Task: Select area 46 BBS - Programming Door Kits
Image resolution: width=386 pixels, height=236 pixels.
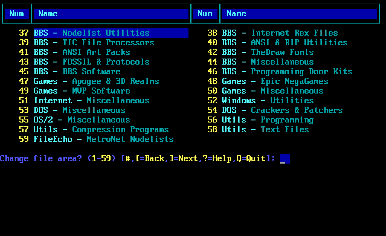Action: coord(280,72)
